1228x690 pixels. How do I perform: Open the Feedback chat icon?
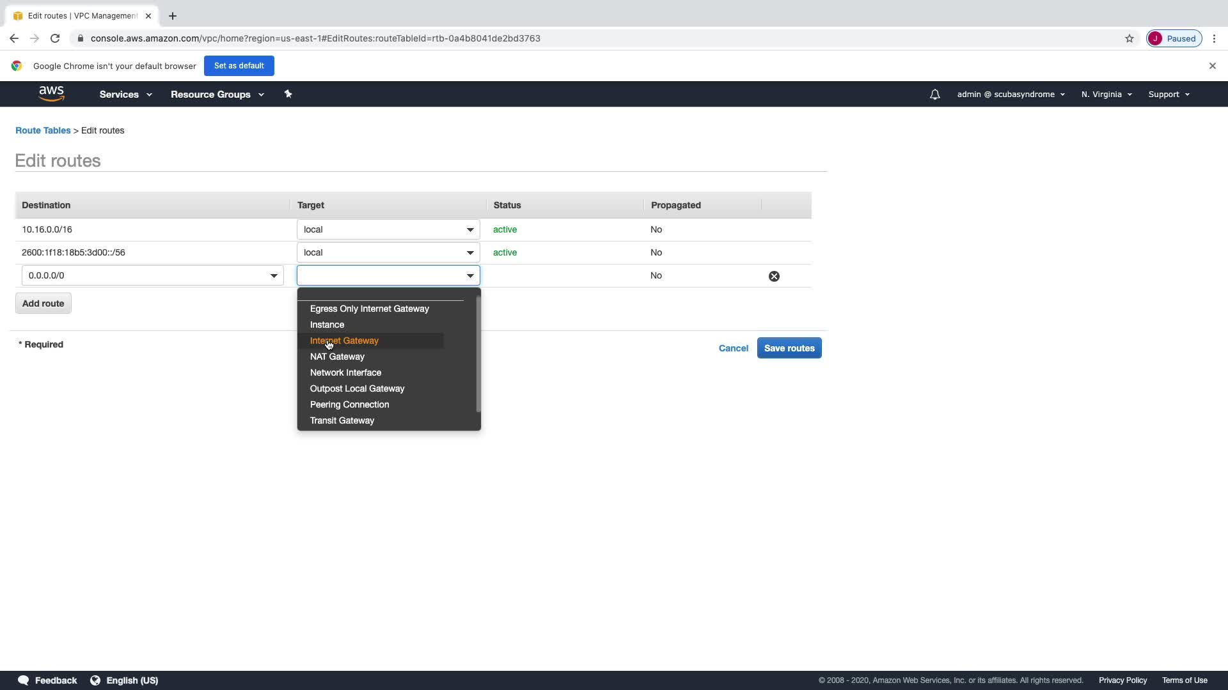(24, 680)
